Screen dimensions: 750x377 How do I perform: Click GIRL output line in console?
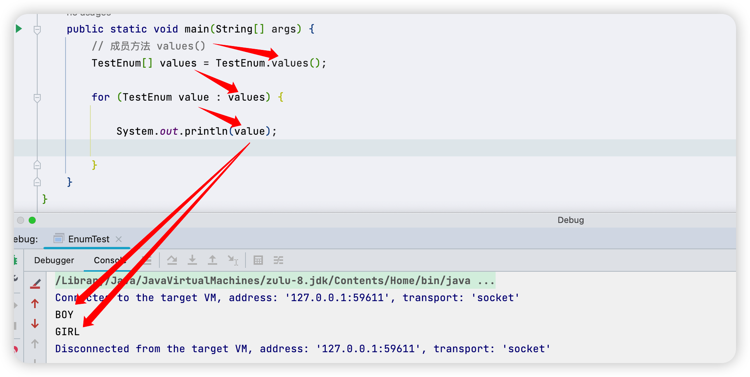pos(67,332)
